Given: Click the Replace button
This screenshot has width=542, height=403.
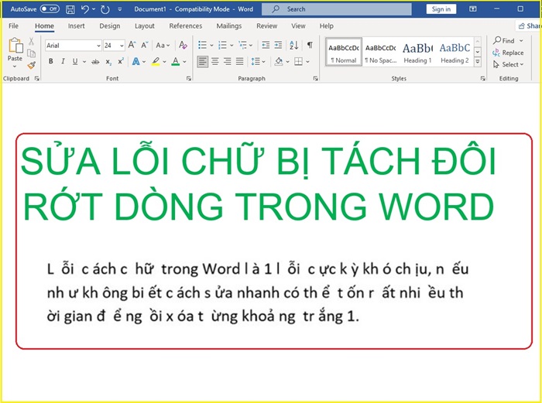Looking at the screenshot, I should pos(508,53).
